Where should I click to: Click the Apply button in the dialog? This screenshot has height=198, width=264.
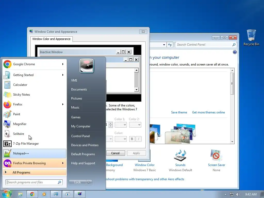pos(136,153)
